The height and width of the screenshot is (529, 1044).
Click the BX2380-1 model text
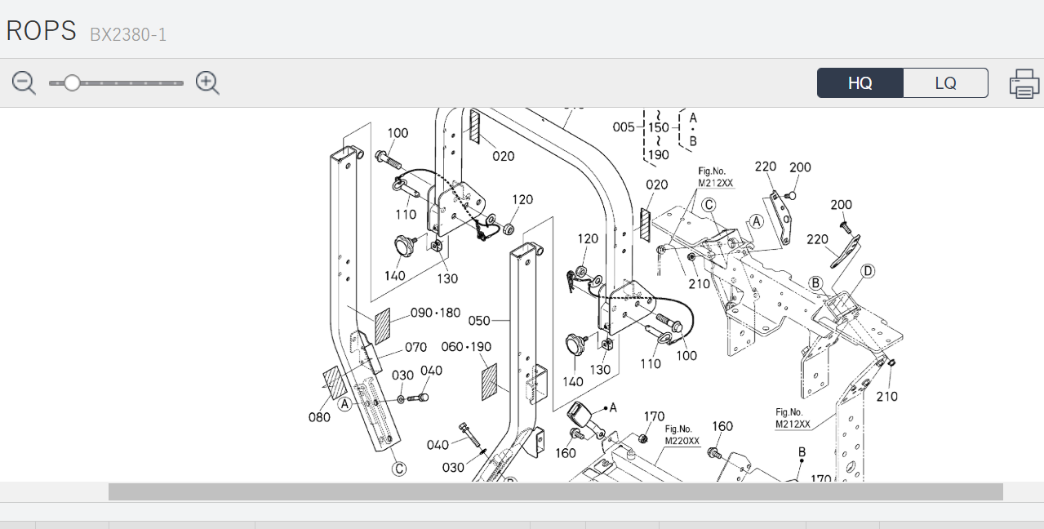point(128,34)
